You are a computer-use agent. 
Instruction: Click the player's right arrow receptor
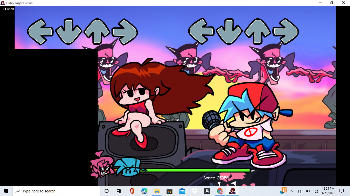(x=286, y=32)
